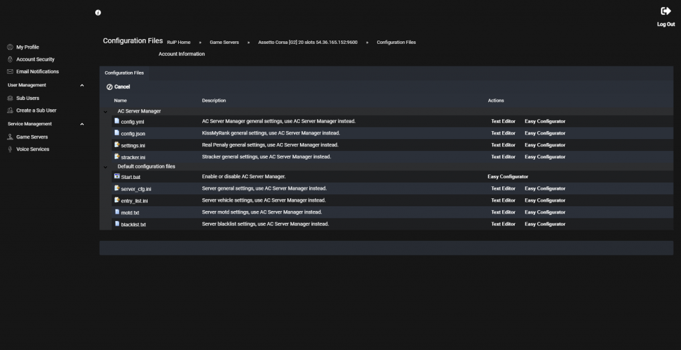Viewport: 681px width, 350px height.
Task: Open Text Editor for blacklist.txt
Action: pyautogui.click(x=503, y=224)
